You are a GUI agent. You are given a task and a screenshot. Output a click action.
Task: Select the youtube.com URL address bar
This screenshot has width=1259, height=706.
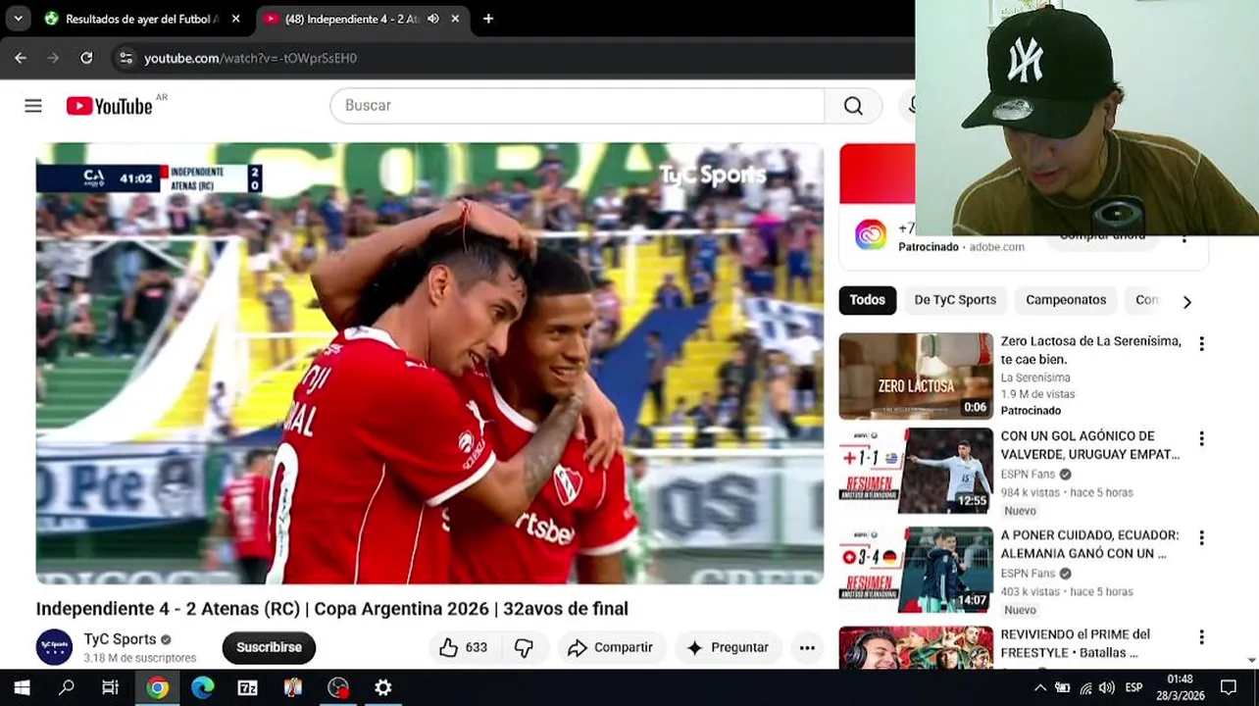pos(250,58)
